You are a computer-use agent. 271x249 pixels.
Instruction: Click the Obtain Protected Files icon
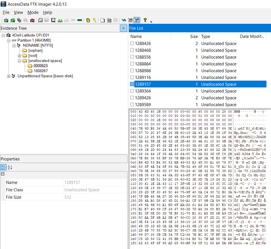(88, 20)
